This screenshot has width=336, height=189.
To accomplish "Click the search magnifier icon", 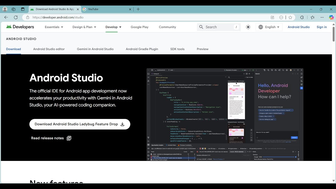I will click(x=201, y=27).
